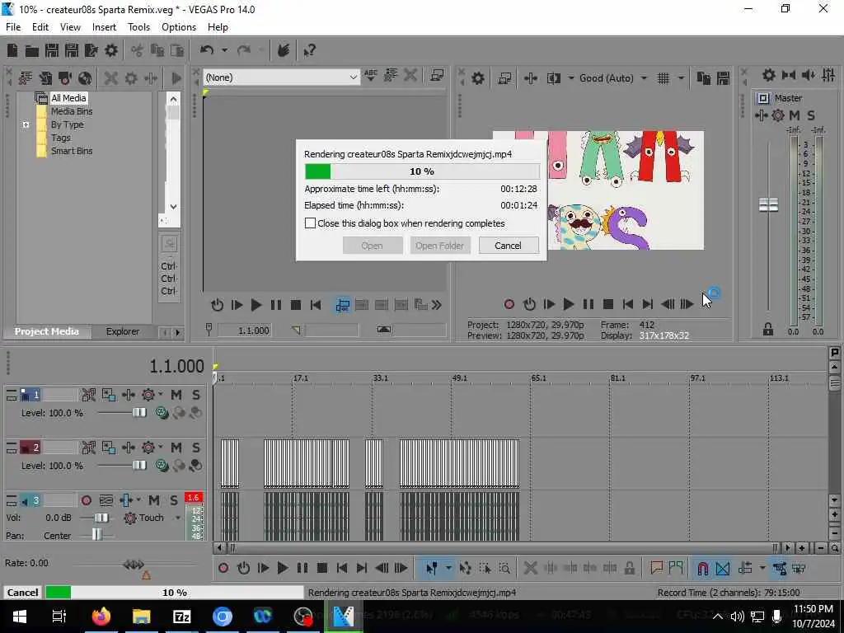Click the Firefox icon in taskbar
This screenshot has width=844, height=633.
tap(101, 617)
